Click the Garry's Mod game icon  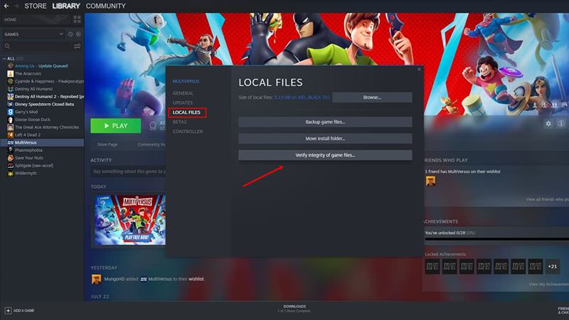[x=11, y=112]
